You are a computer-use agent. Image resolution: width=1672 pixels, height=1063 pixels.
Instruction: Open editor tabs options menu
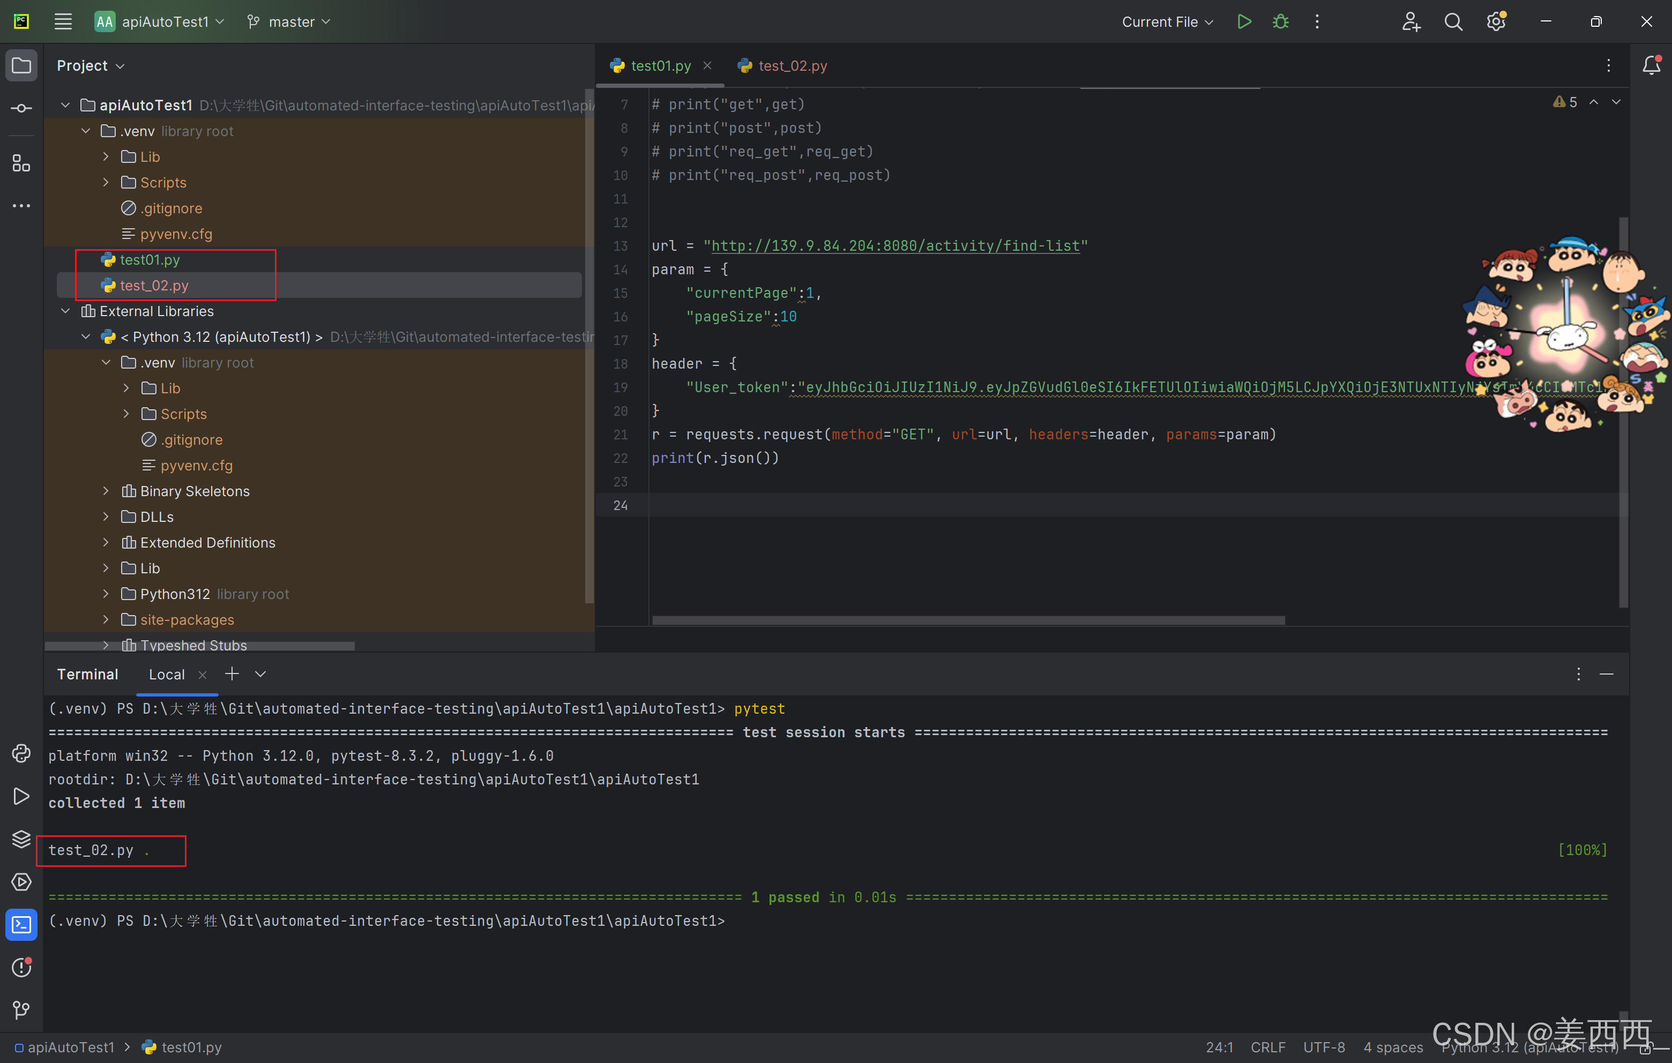pos(1608,65)
